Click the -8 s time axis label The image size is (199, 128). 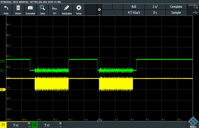click(39, 120)
